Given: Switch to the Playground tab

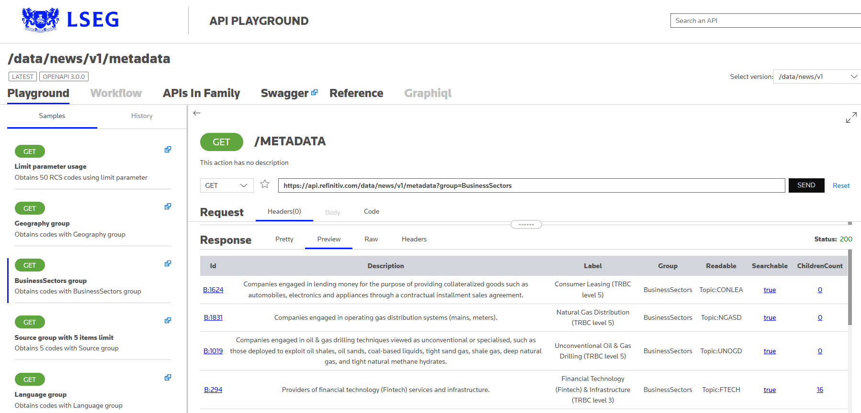Looking at the screenshot, I should click(38, 93).
